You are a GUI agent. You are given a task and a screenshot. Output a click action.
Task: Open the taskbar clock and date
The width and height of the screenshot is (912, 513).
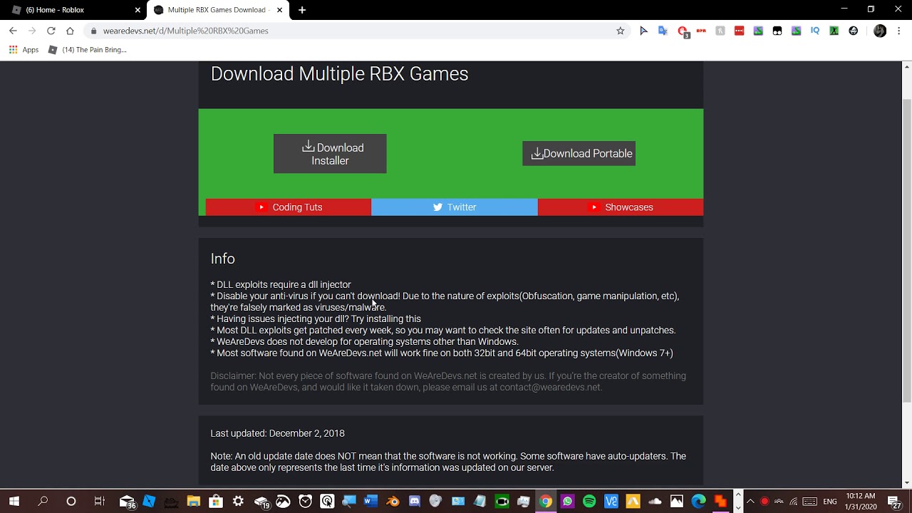pos(861,502)
